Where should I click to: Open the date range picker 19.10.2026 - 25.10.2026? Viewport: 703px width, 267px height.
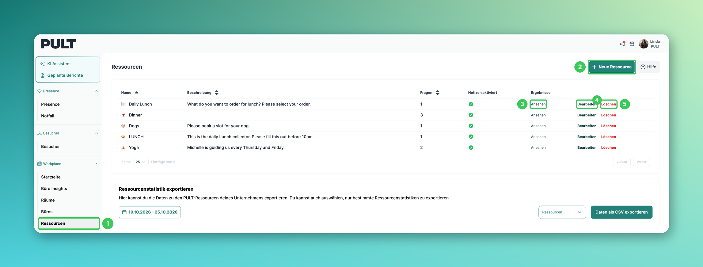tap(150, 212)
